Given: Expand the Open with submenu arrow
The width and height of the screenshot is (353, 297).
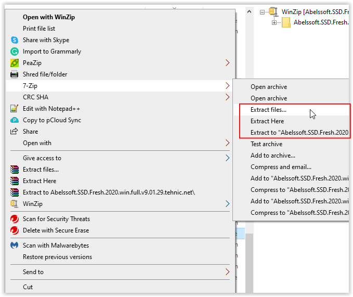Looking at the screenshot, I should 227,143.
